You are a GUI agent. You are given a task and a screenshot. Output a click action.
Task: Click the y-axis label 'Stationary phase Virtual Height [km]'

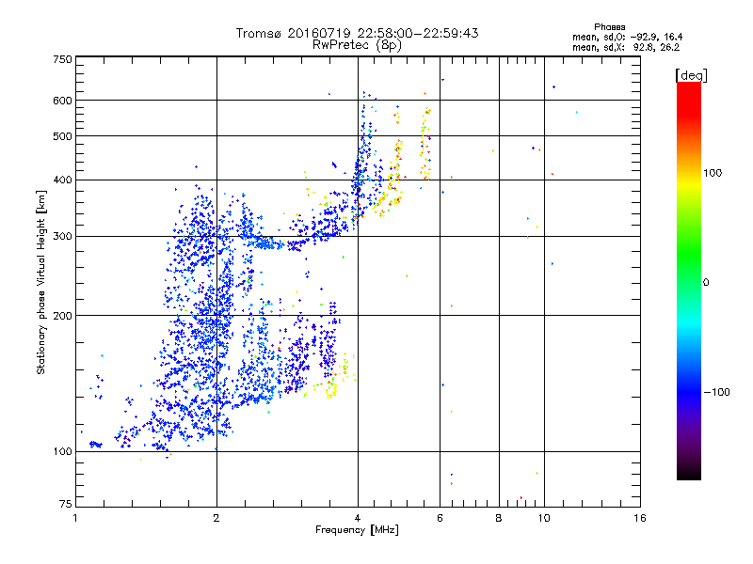click(41, 283)
